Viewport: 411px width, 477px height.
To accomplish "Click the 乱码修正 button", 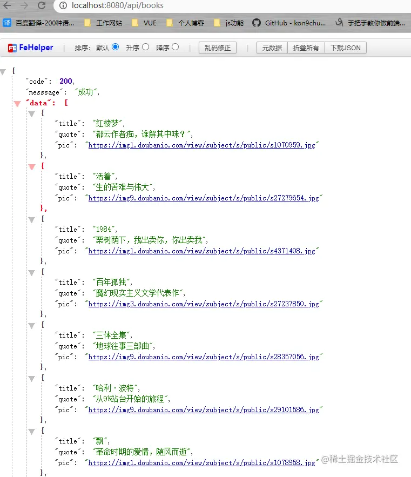I will click(218, 48).
